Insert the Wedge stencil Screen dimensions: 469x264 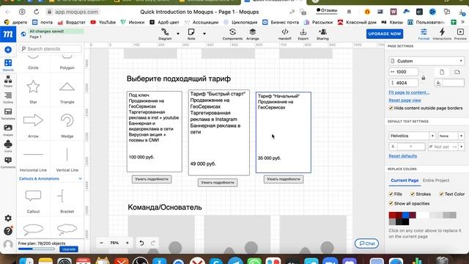click(67, 125)
